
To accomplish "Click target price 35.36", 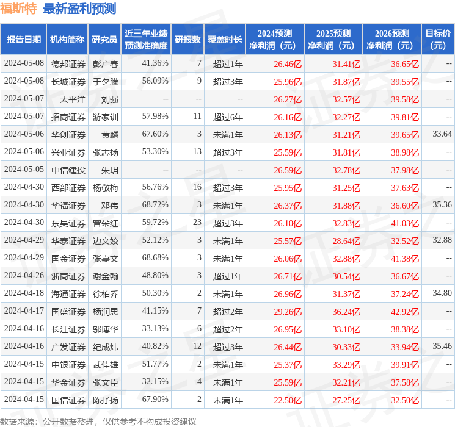I will (442, 205).
